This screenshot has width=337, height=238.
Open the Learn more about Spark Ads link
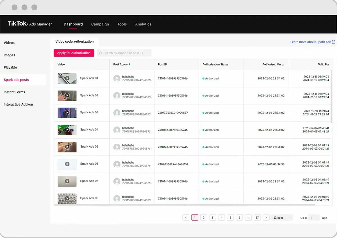(311, 42)
